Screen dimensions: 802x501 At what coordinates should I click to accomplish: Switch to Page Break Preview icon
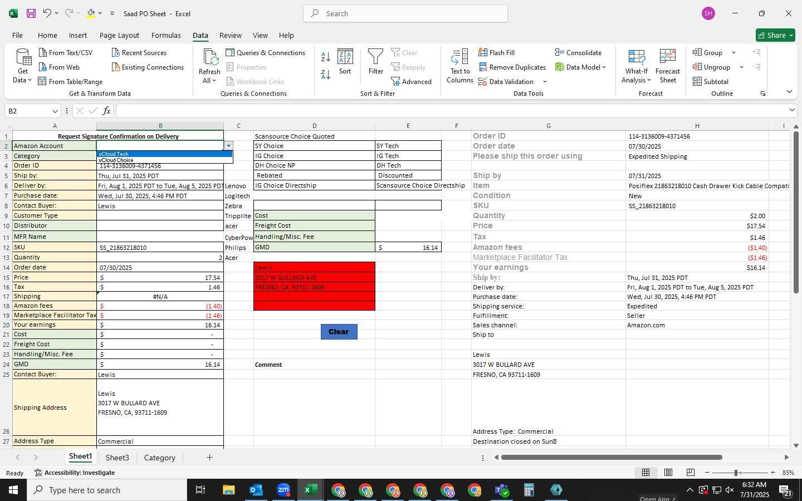pos(691,472)
